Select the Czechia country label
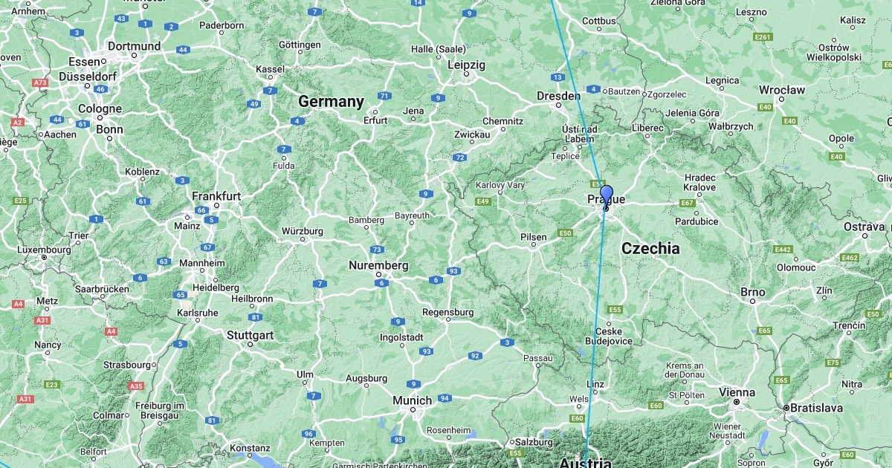 pos(650,248)
